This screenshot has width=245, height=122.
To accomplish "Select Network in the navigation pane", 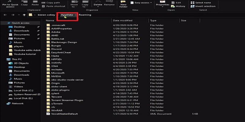I will coord(18,103).
